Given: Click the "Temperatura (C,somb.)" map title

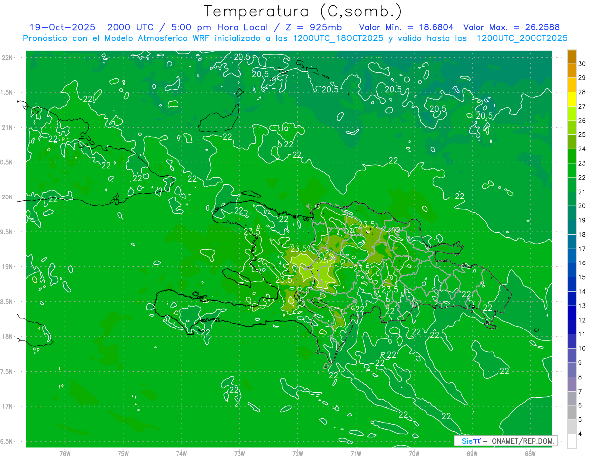Looking at the screenshot, I should coord(302,12).
